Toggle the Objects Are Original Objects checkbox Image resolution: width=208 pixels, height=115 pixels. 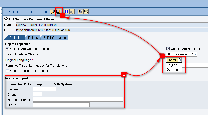7,49
